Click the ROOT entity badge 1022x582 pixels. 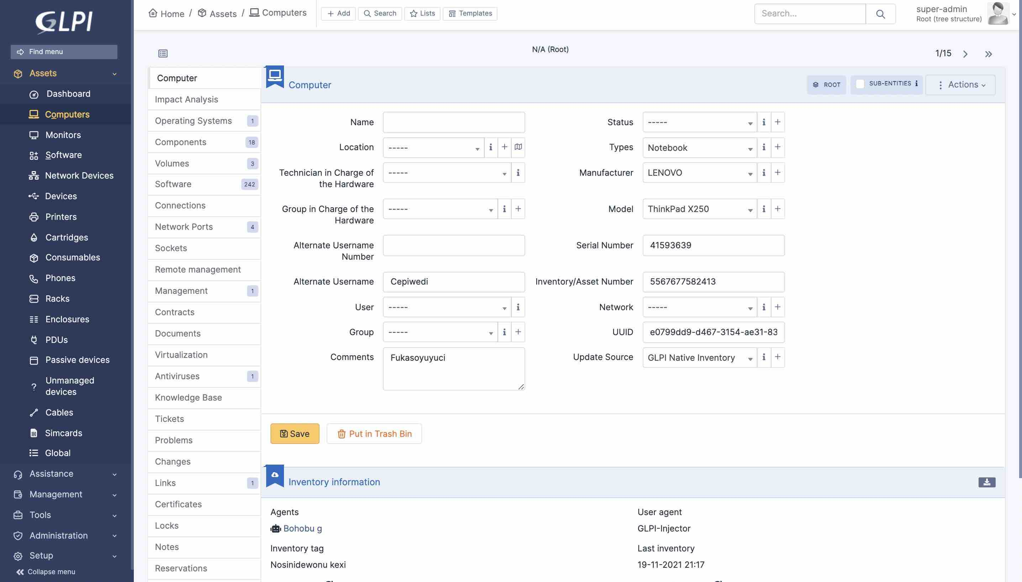tap(827, 85)
